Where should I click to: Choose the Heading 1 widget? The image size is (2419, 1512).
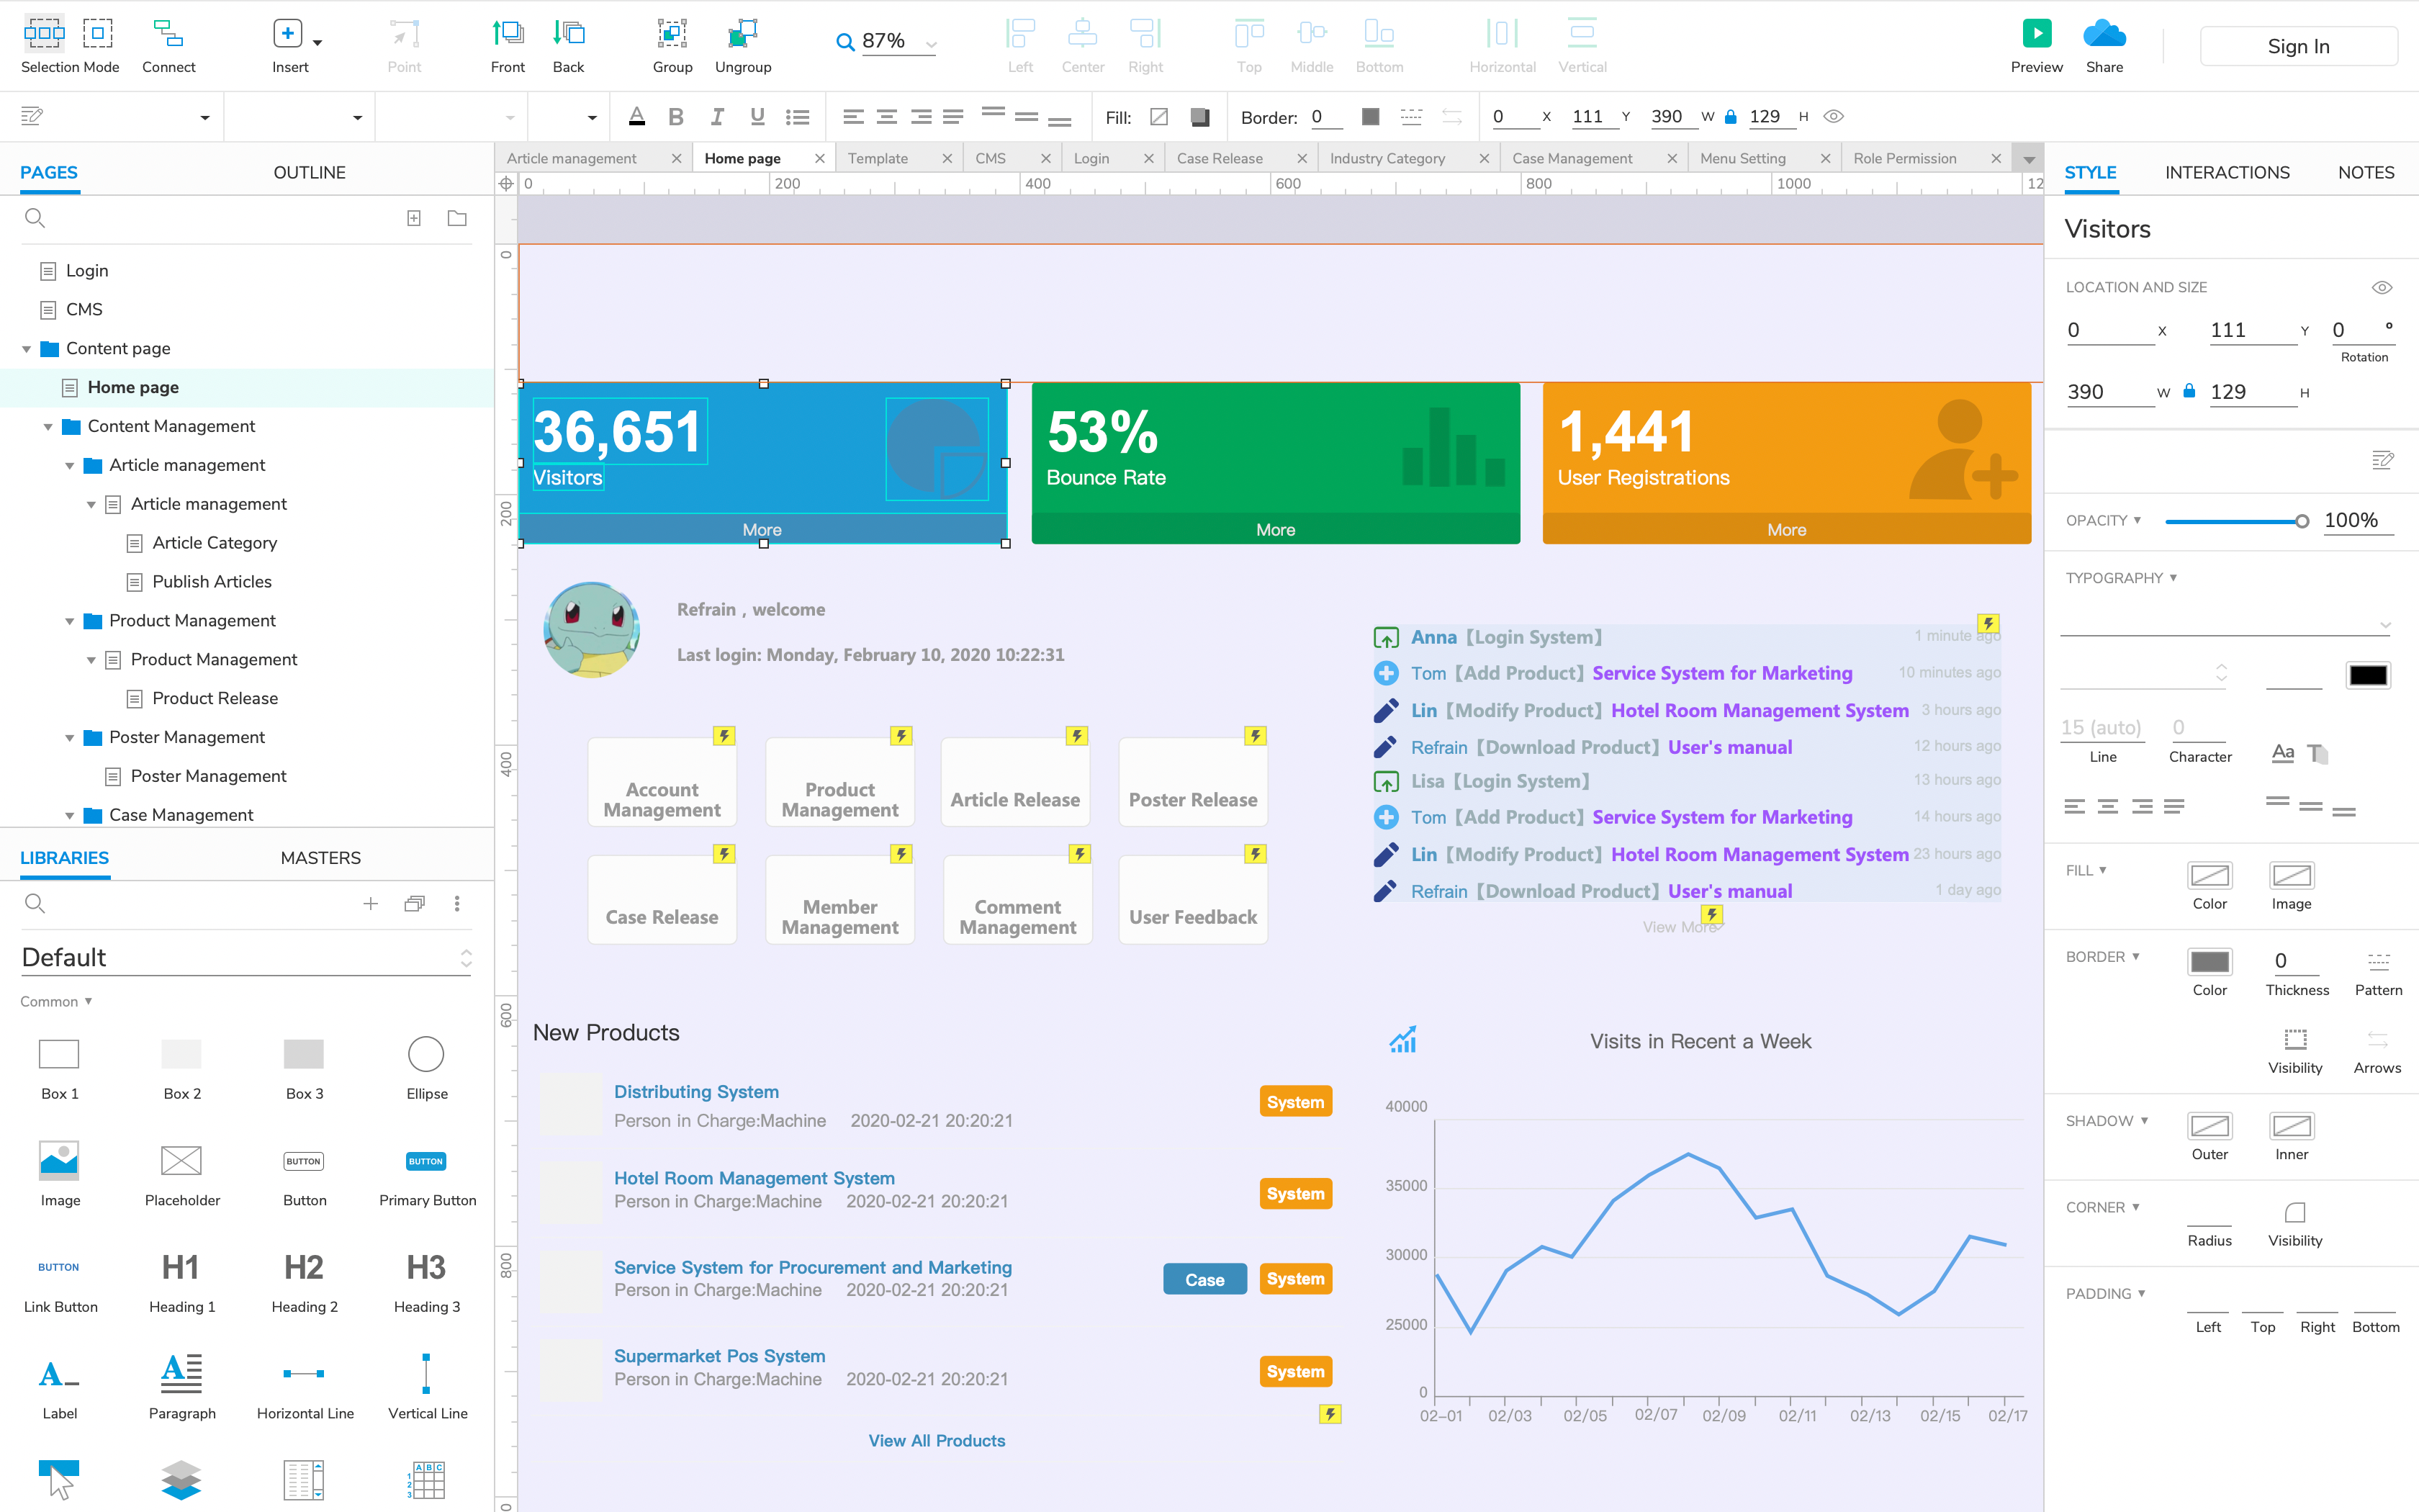[x=182, y=1281]
